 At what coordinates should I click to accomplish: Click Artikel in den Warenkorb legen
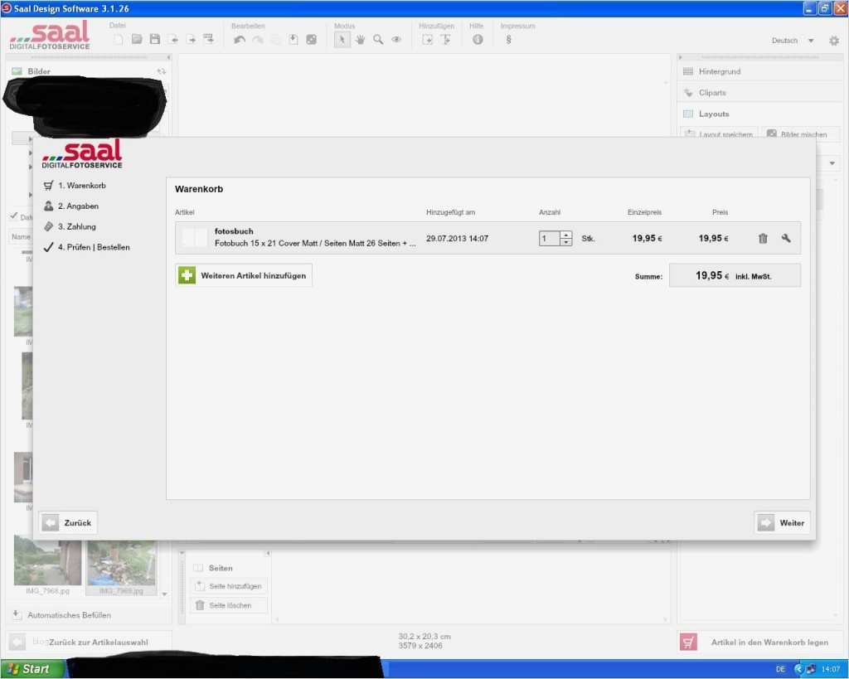pos(759,643)
